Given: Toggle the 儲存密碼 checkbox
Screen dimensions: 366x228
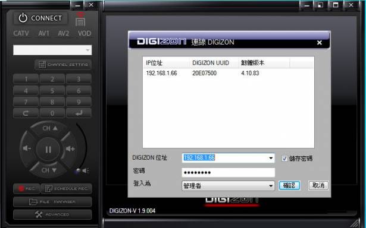Looking at the screenshot, I should coord(284,159).
